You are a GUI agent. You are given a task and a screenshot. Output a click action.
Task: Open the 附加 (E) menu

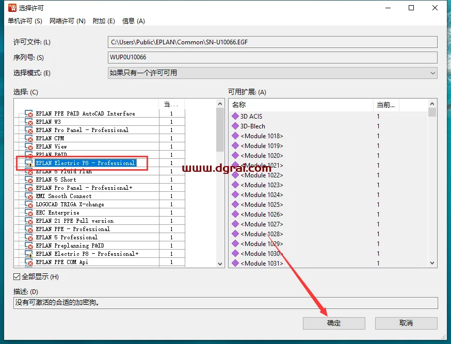pyautogui.click(x=104, y=21)
